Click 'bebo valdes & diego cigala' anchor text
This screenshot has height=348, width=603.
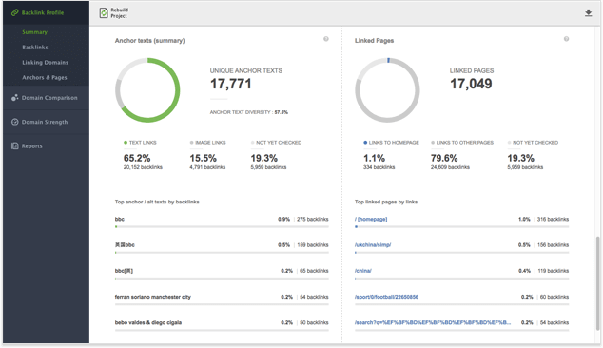click(x=148, y=322)
